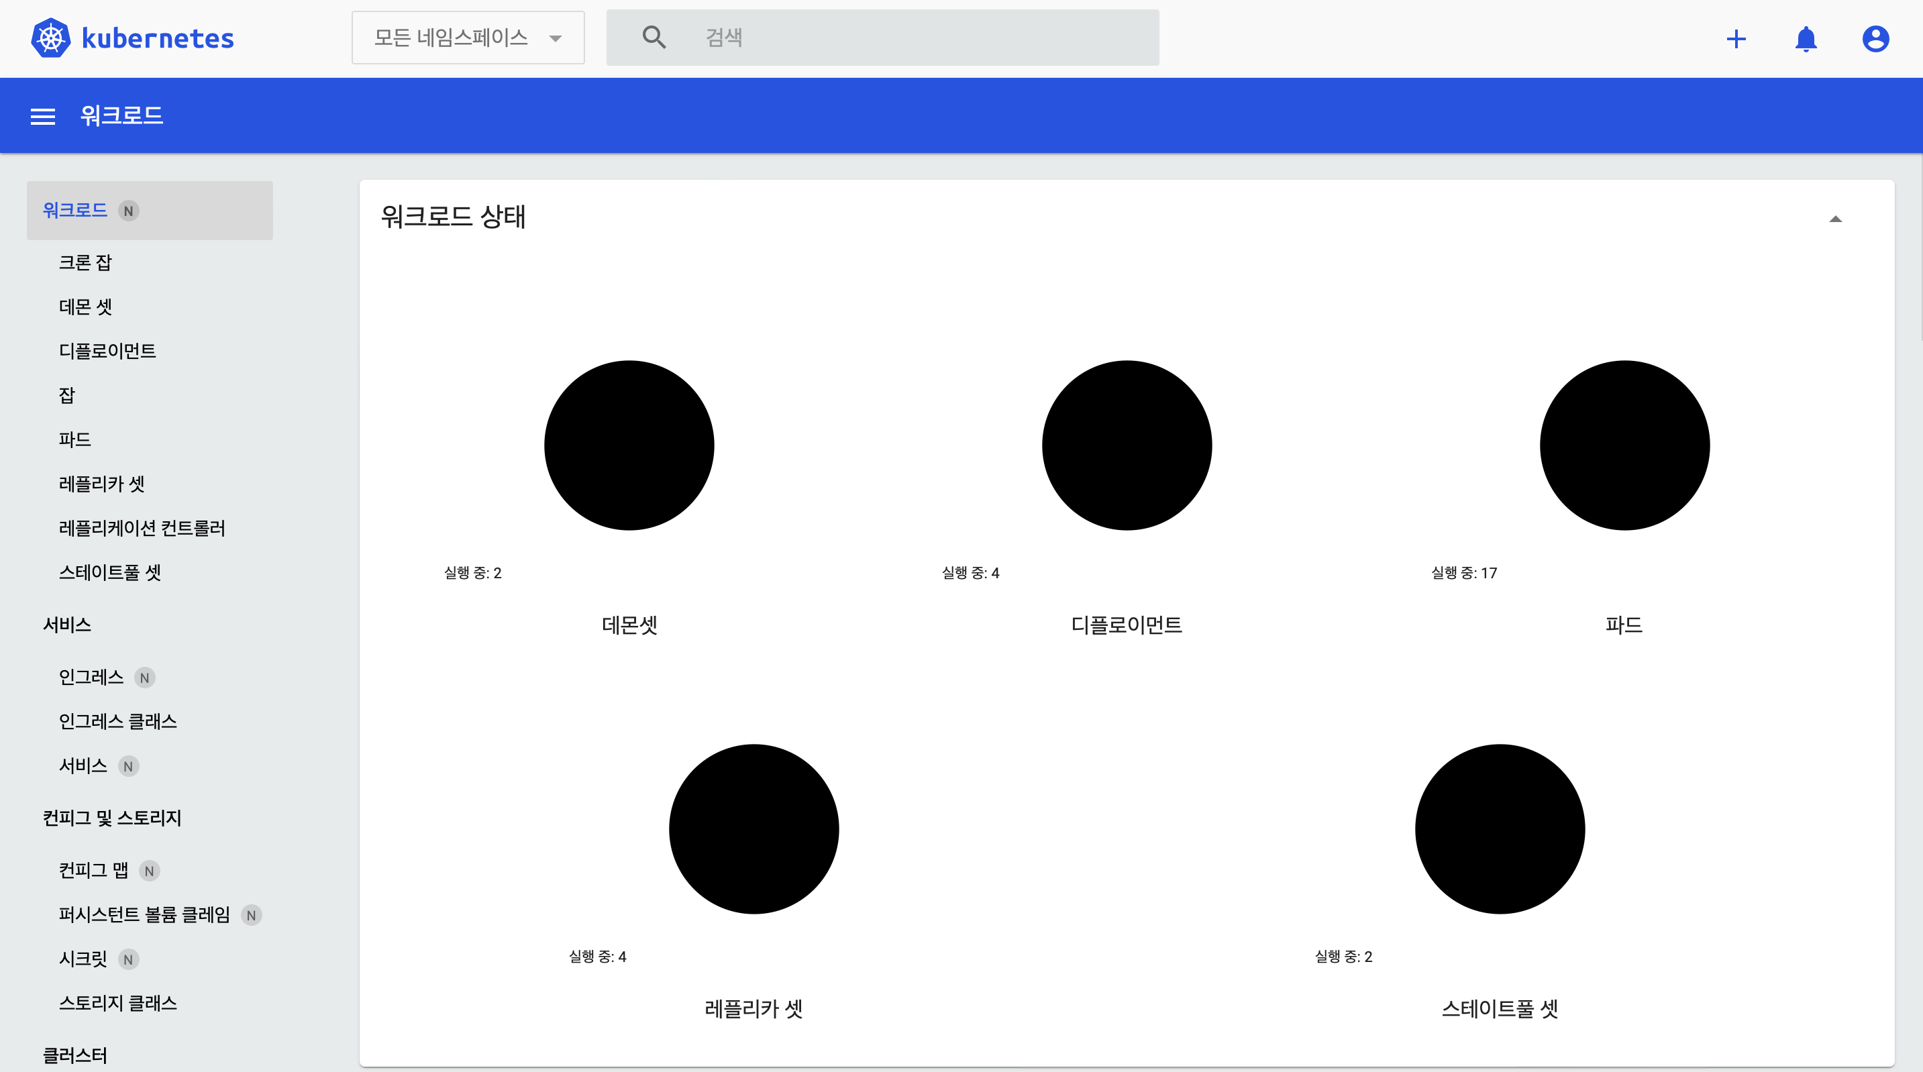Select 컨피그 및 스토리지 section heading
Viewport: 1923px width, 1072px height.
(x=112, y=818)
